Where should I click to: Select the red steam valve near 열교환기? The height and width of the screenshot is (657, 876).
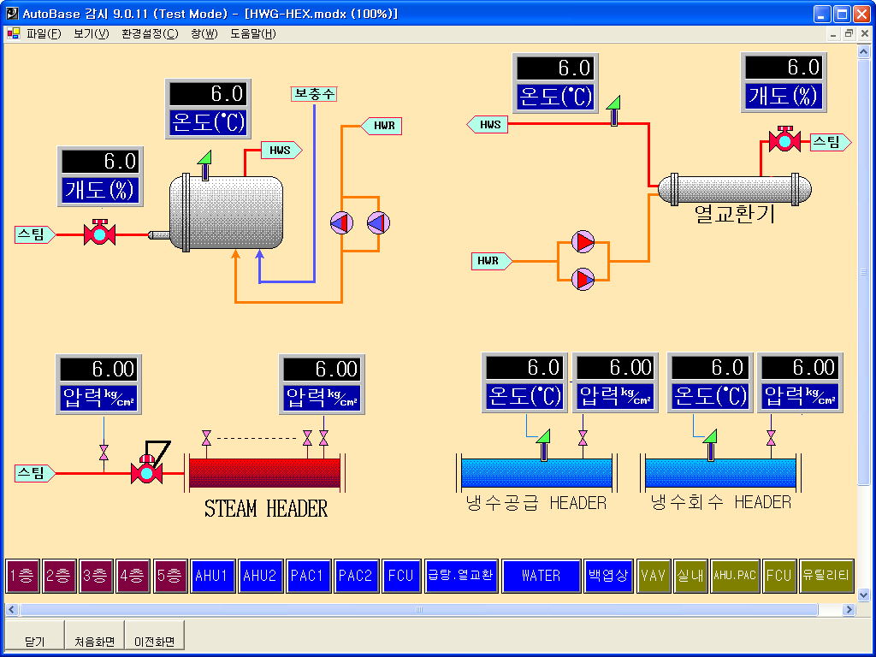point(782,141)
